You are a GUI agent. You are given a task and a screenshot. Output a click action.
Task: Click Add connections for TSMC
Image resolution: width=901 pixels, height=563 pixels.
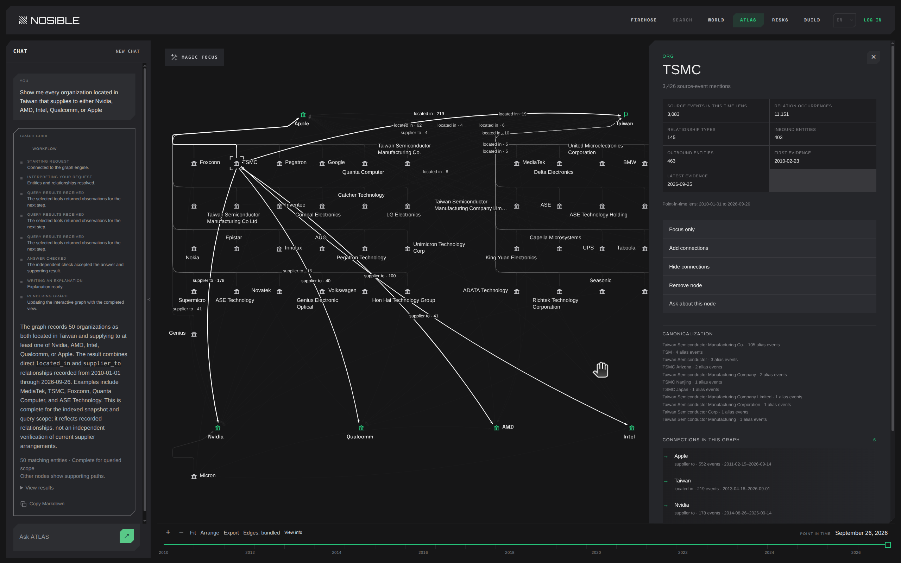click(769, 248)
